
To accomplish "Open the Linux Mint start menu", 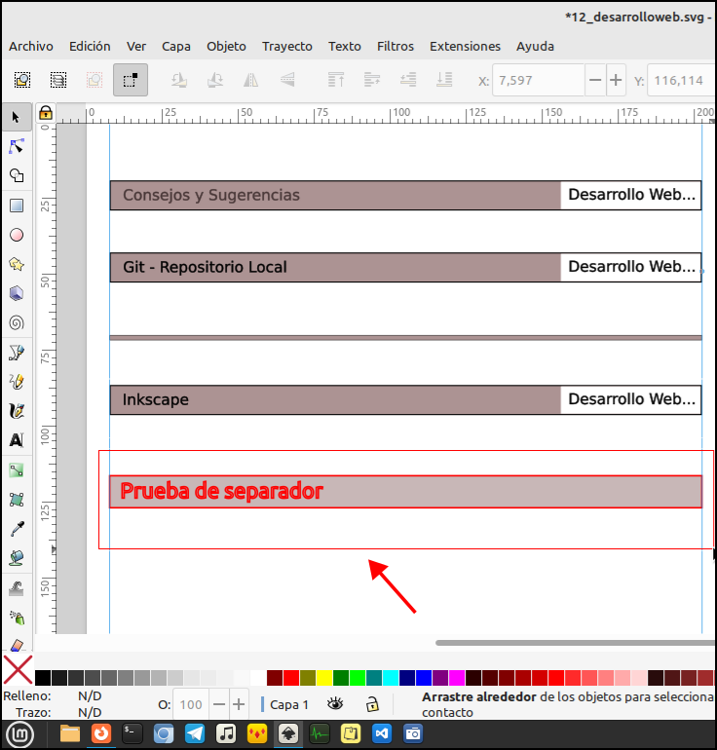I will pos(19,734).
